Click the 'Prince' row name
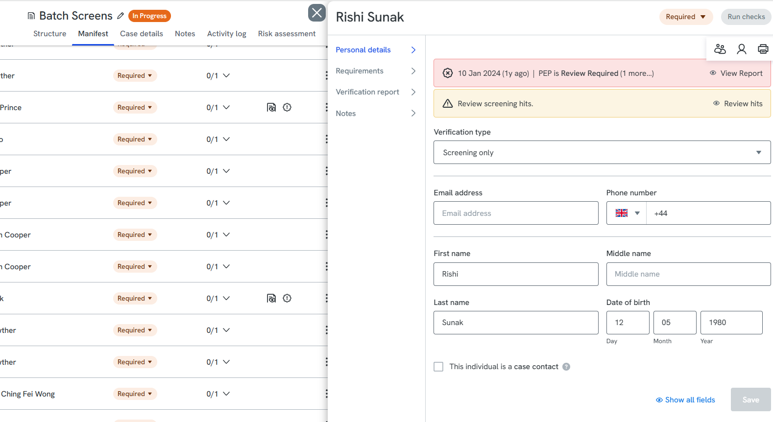Image resolution: width=773 pixels, height=422 pixels. [x=11, y=108]
